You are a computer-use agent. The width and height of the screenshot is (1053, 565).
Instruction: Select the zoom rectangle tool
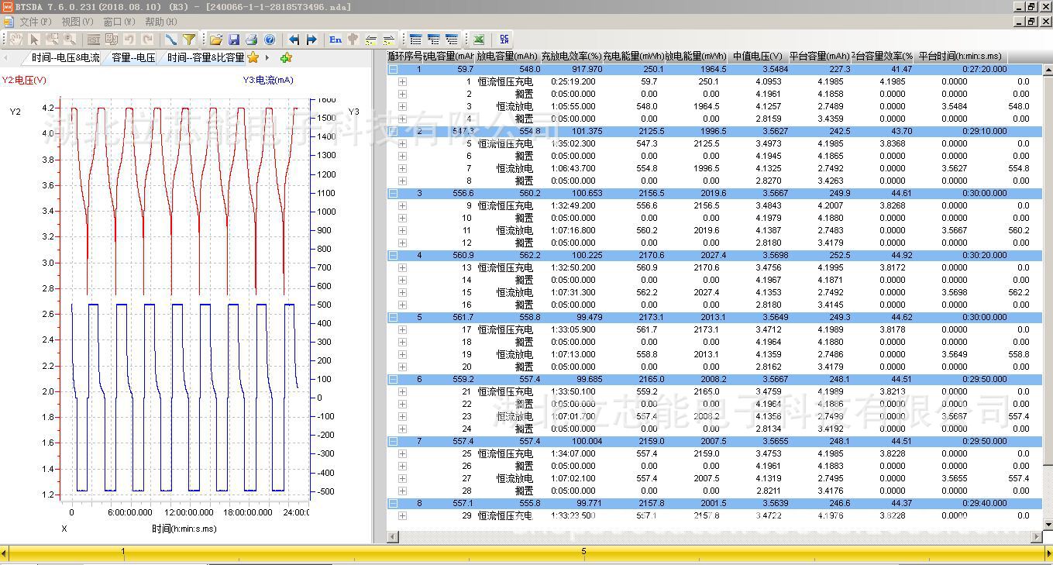point(52,39)
